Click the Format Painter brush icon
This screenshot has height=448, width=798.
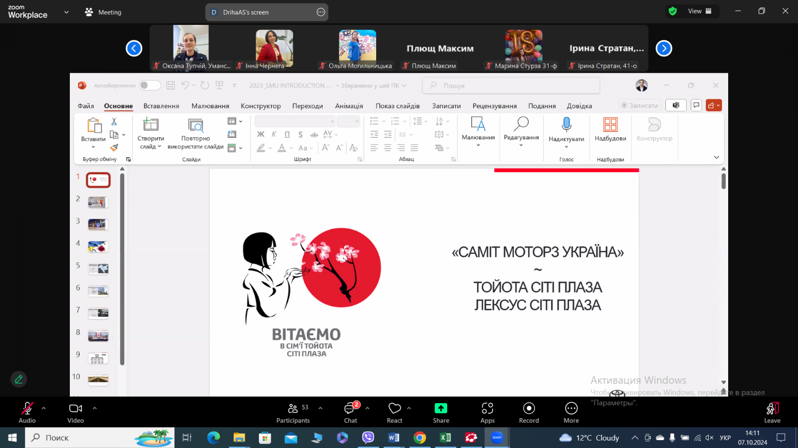[114, 147]
